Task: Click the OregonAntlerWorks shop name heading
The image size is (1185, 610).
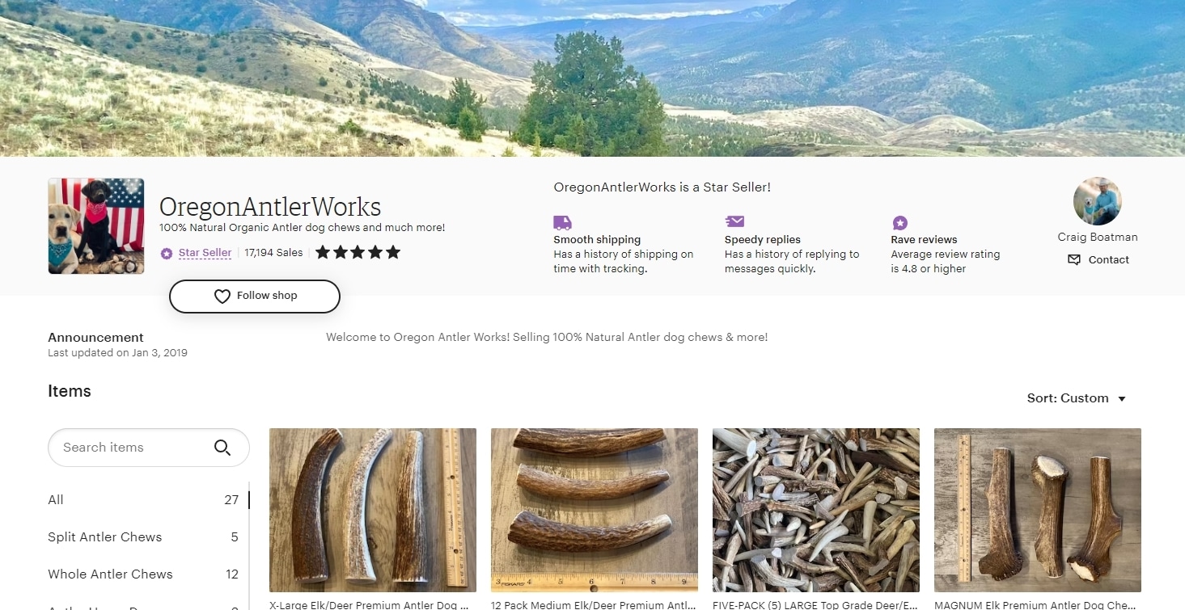Action: [x=270, y=207]
